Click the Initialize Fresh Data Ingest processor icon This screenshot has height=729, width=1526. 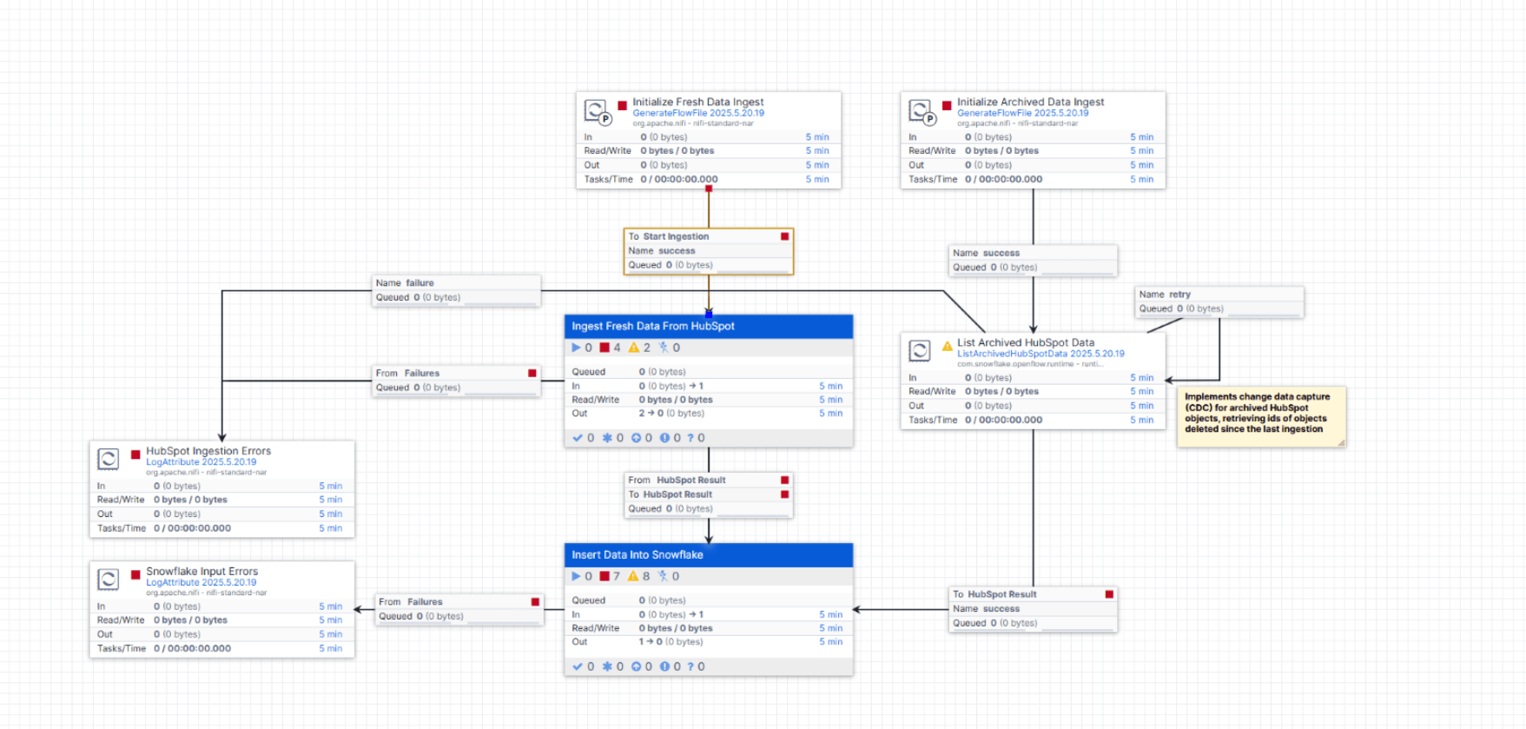pyautogui.click(x=597, y=112)
